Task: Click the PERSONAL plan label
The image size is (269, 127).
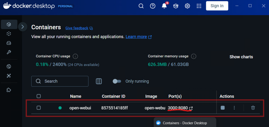Action: (65, 6)
